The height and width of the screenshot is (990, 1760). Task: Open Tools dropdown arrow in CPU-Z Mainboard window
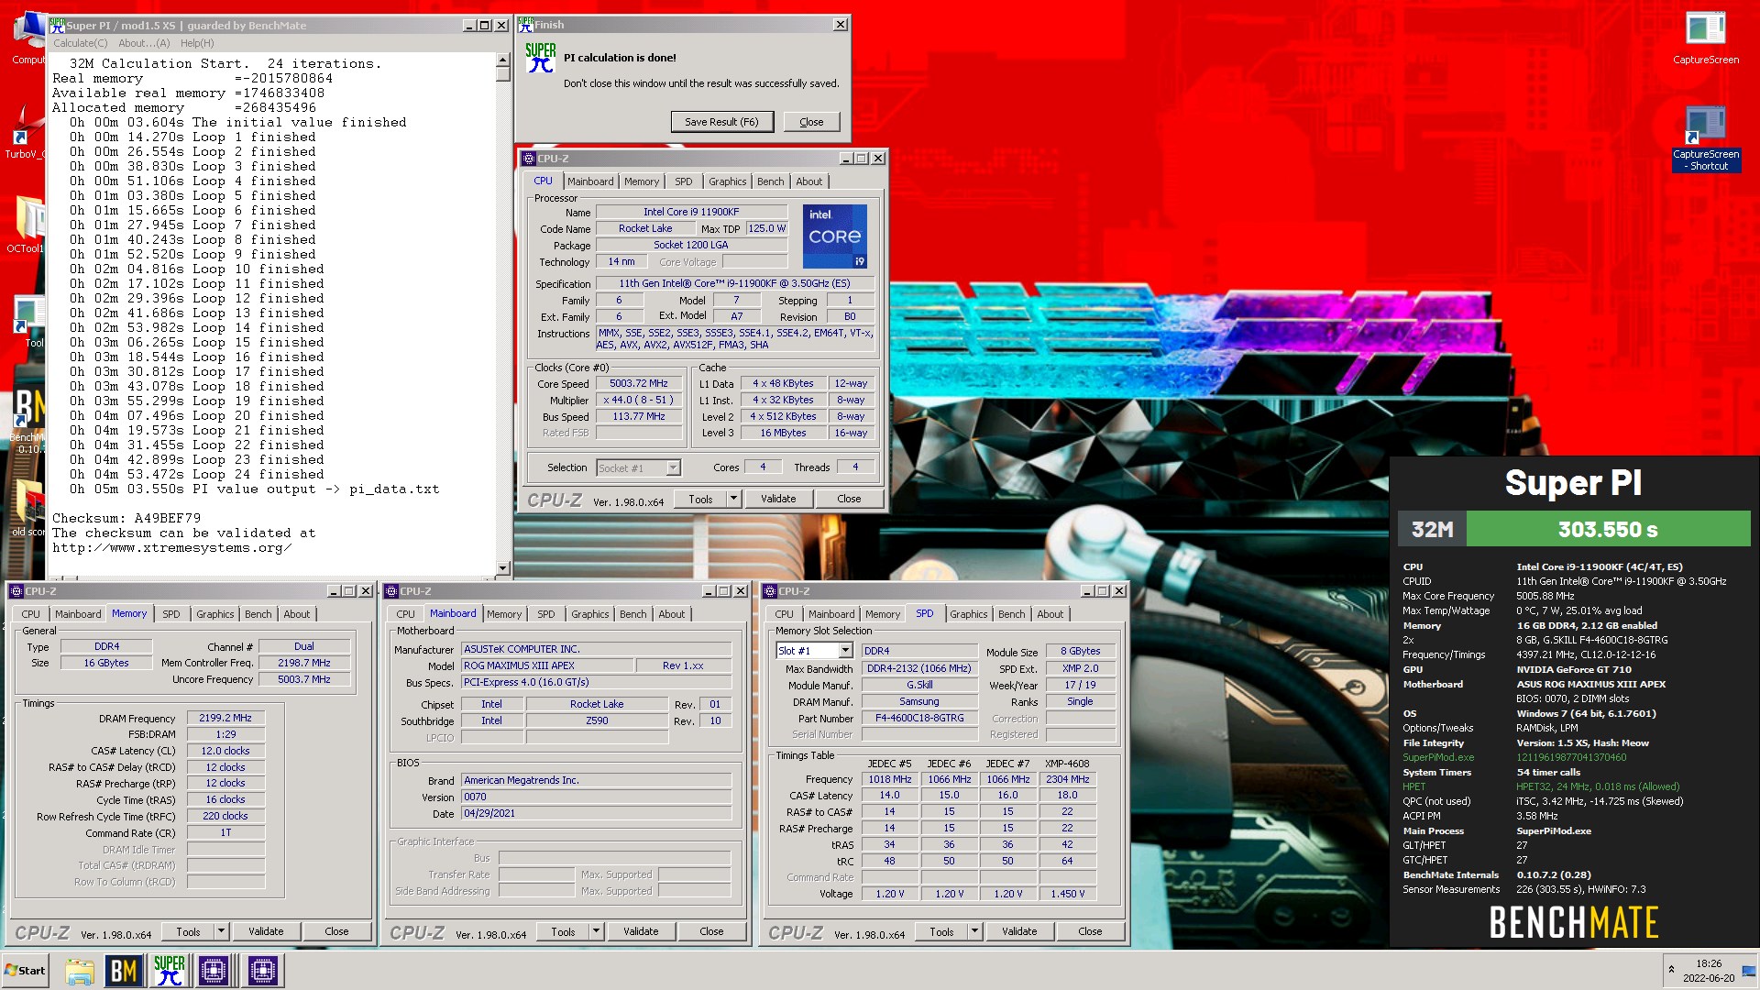click(596, 931)
